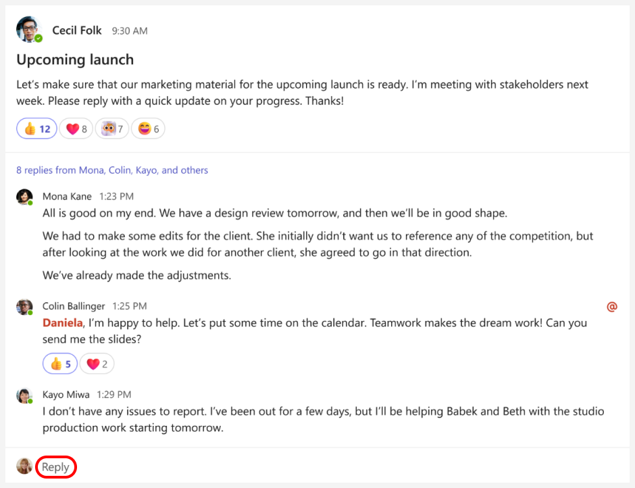Select the Cecil Folk sender name
635x488 pixels.
click(x=77, y=30)
